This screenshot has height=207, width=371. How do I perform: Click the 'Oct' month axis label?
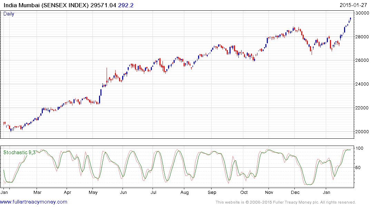pos(244,193)
